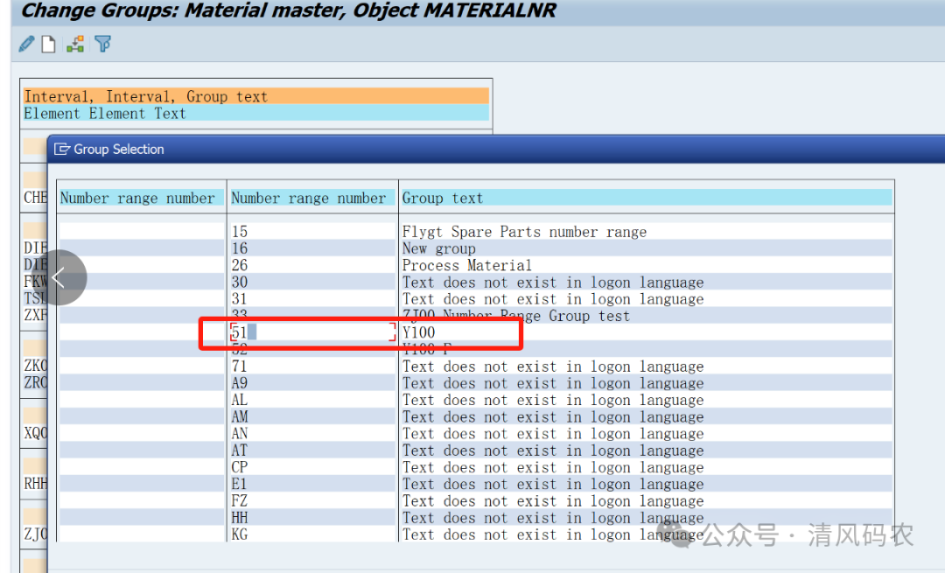This screenshot has height=573, width=945.
Task: Click the create new document icon
Action: point(49,44)
